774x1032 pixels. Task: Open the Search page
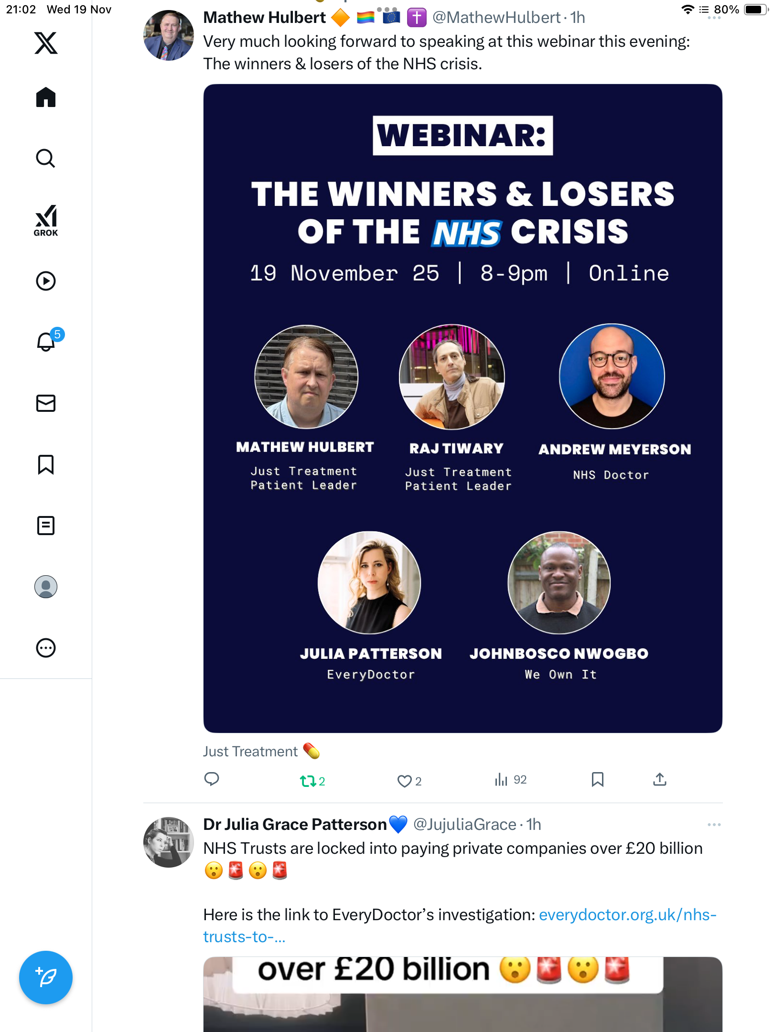tap(46, 159)
